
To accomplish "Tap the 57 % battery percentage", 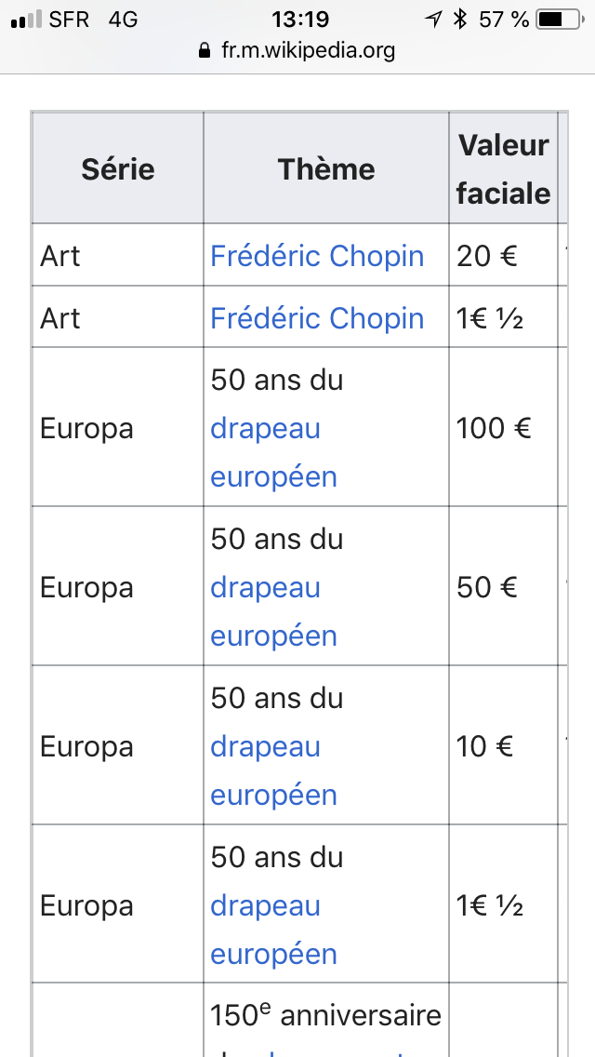I will coord(504,20).
